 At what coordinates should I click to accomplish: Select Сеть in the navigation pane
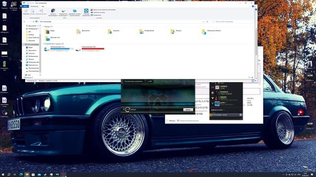click(28, 75)
